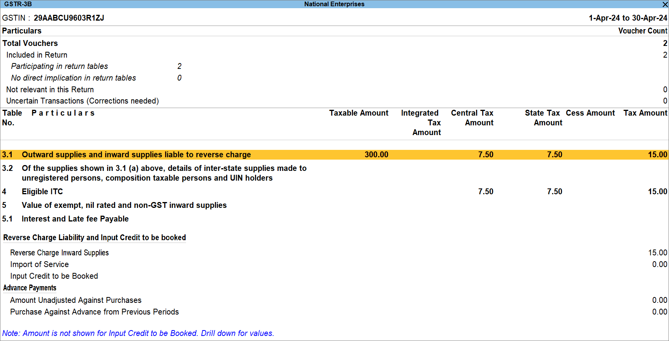Select Amount Unadjusted Against Purchases
669x341 pixels.
tap(76, 300)
